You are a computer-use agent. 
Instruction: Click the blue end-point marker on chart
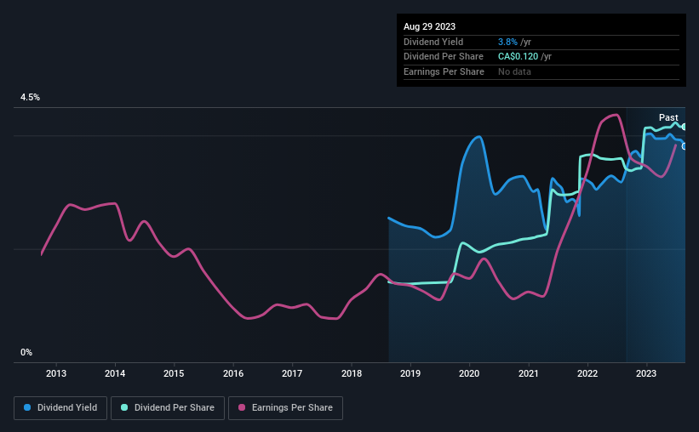click(684, 146)
